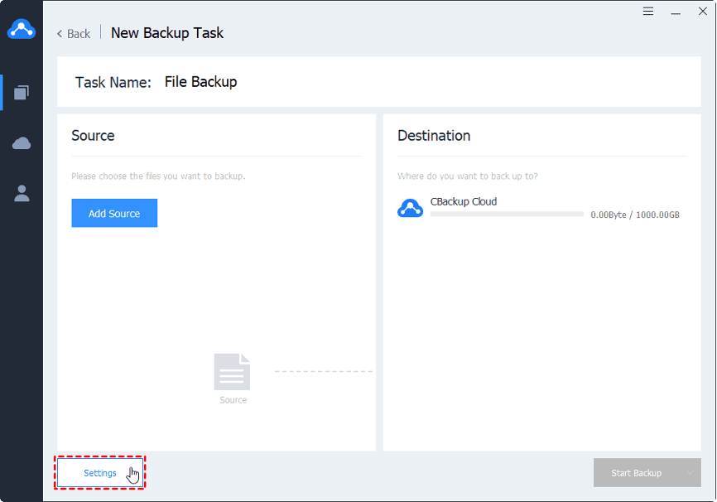Viewport: 717px width, 502px height.
Task: Click the CBackup Cloud storage usage bar
Action: pyautogui.click(x=507, y=215)
